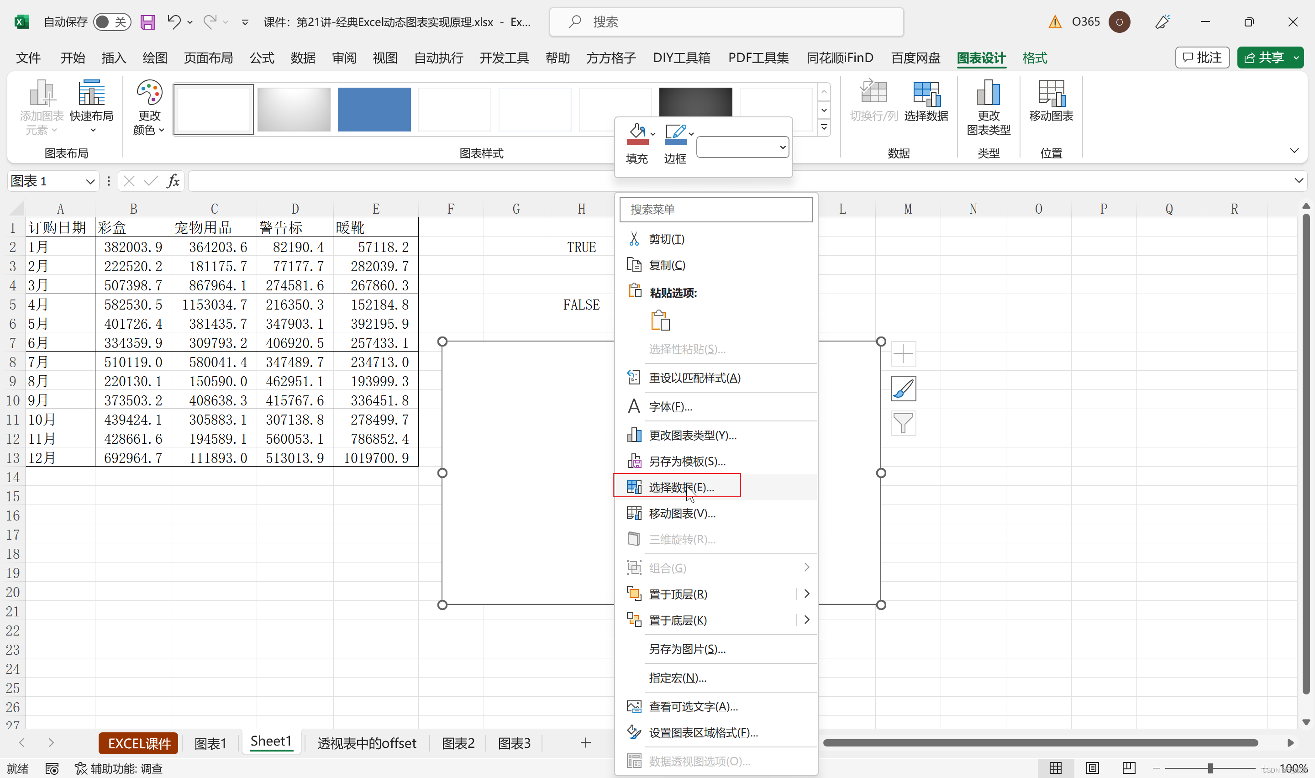The image size is (1315, 778).
Task: Expand Bring to Front (置于顶层) submenu arrow
Action: point(807,594)
